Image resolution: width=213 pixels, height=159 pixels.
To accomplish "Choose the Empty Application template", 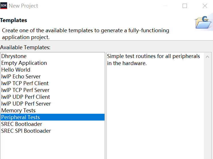I will [x=24, y=63].
